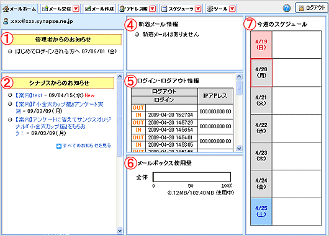Viewport: 329px width, 236px height.
Task: Click the calendar icon in スケジューラ tab
Action: (x=164, y=9)
